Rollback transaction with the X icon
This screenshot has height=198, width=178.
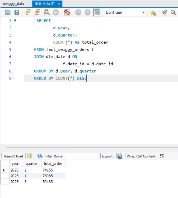click(x=88, y=12)
